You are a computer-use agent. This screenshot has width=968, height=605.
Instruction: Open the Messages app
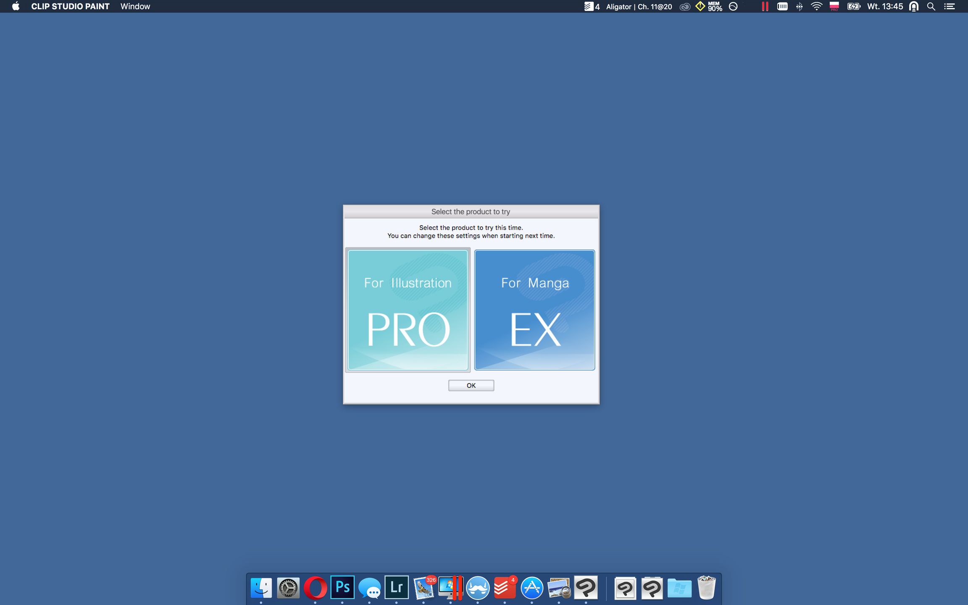point(368,587)
